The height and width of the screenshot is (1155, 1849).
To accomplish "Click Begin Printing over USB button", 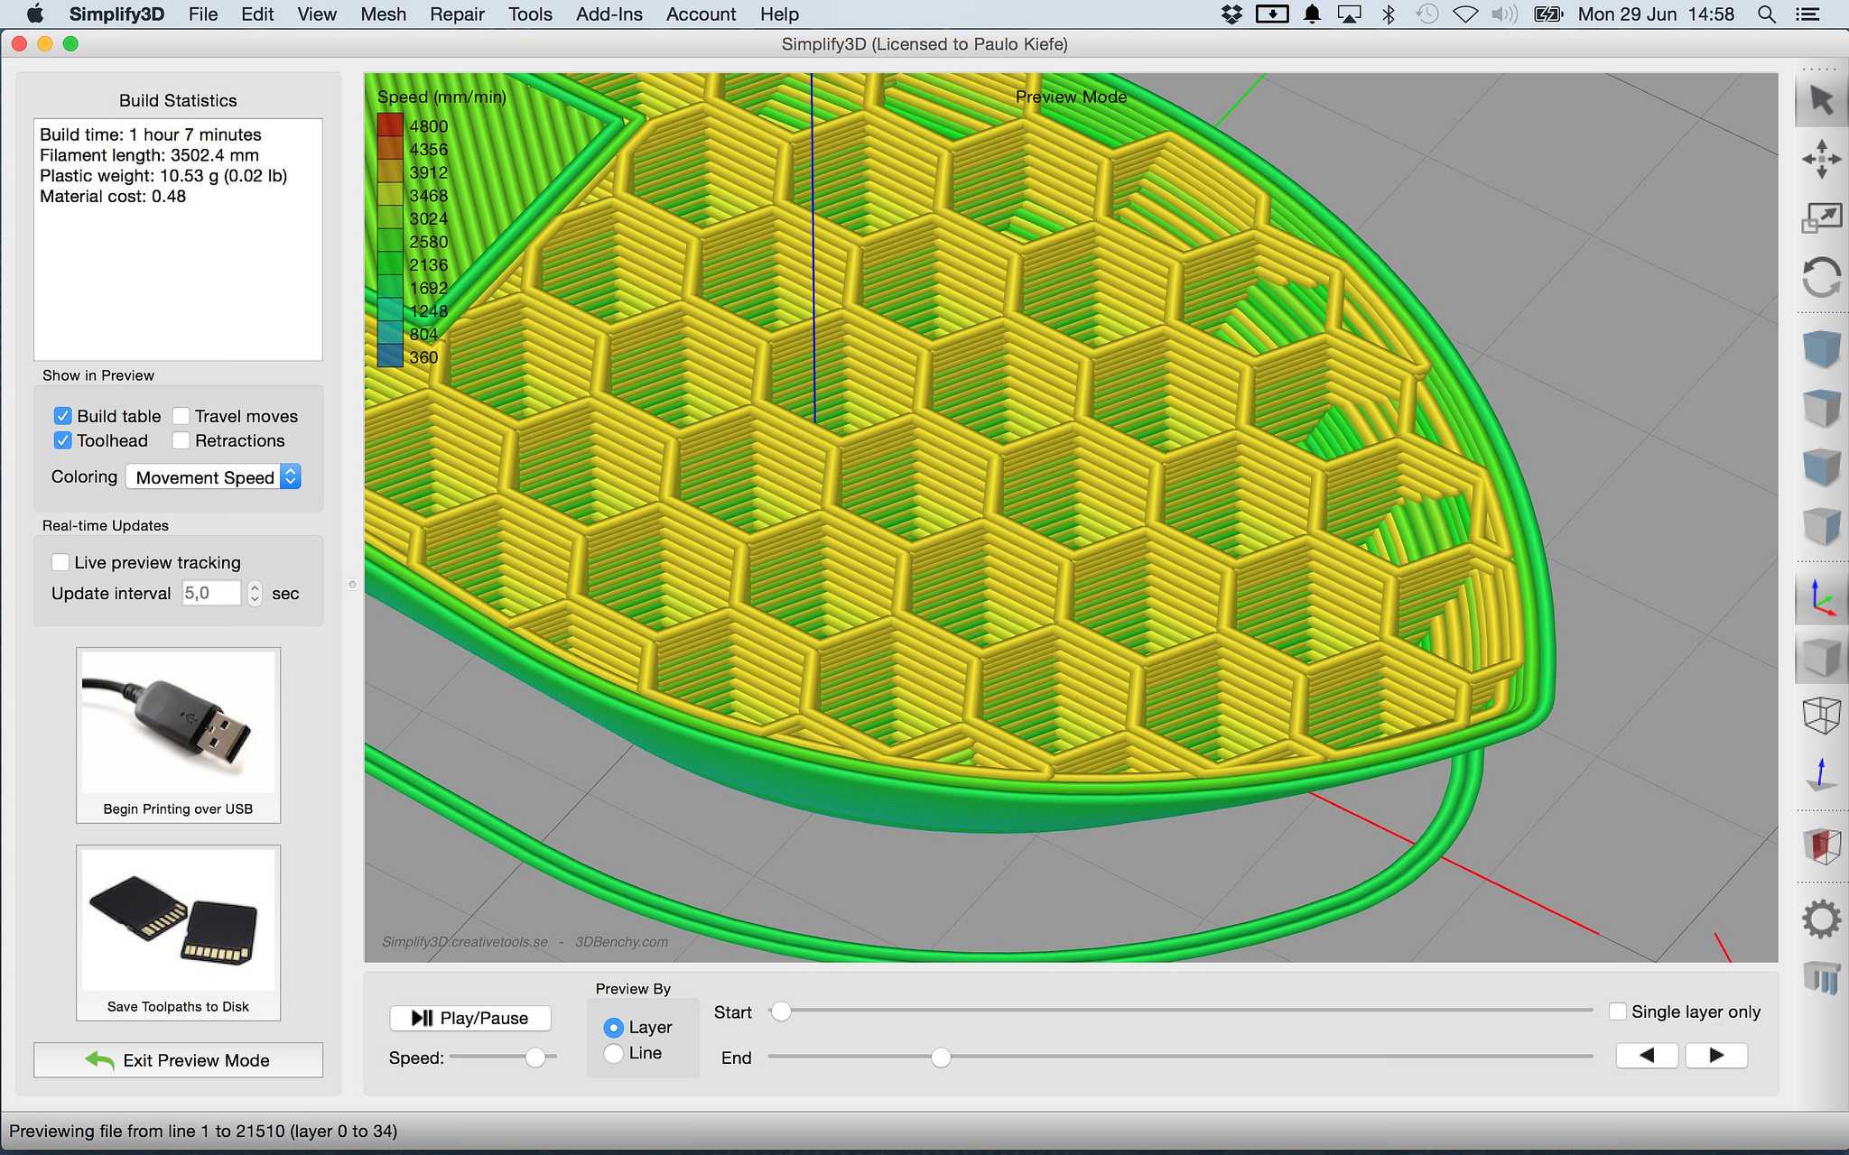I will 179,734.
